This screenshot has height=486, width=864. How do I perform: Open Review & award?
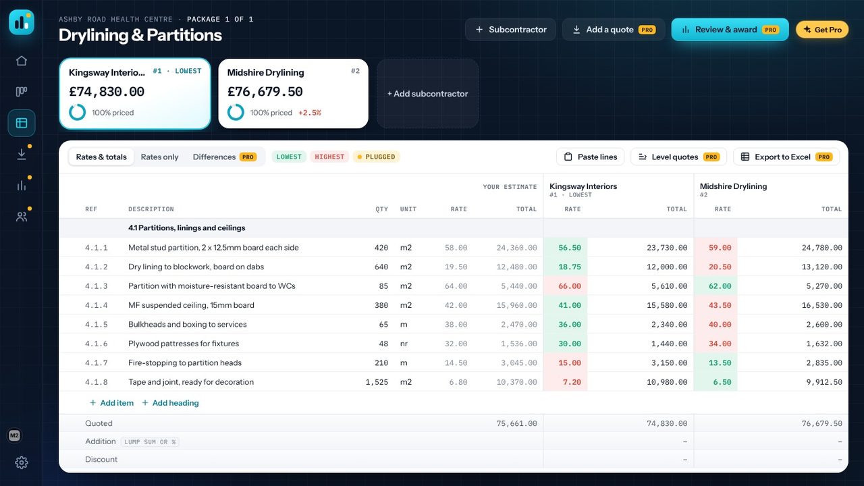point(730,30)
